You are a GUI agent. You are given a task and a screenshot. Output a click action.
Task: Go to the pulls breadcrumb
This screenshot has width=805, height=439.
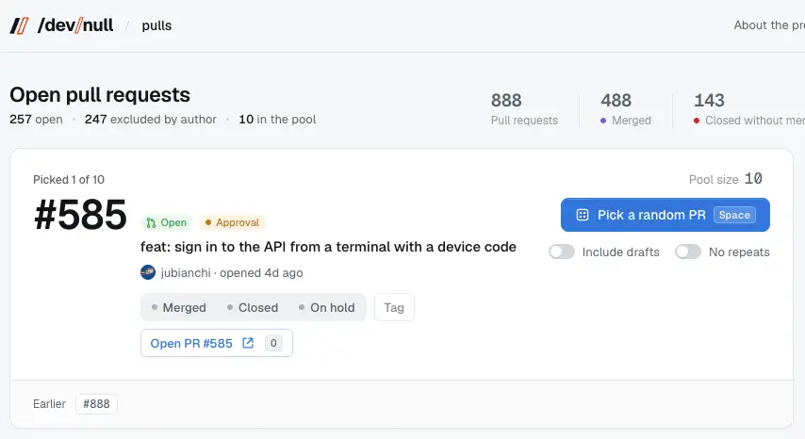[156, 25]
